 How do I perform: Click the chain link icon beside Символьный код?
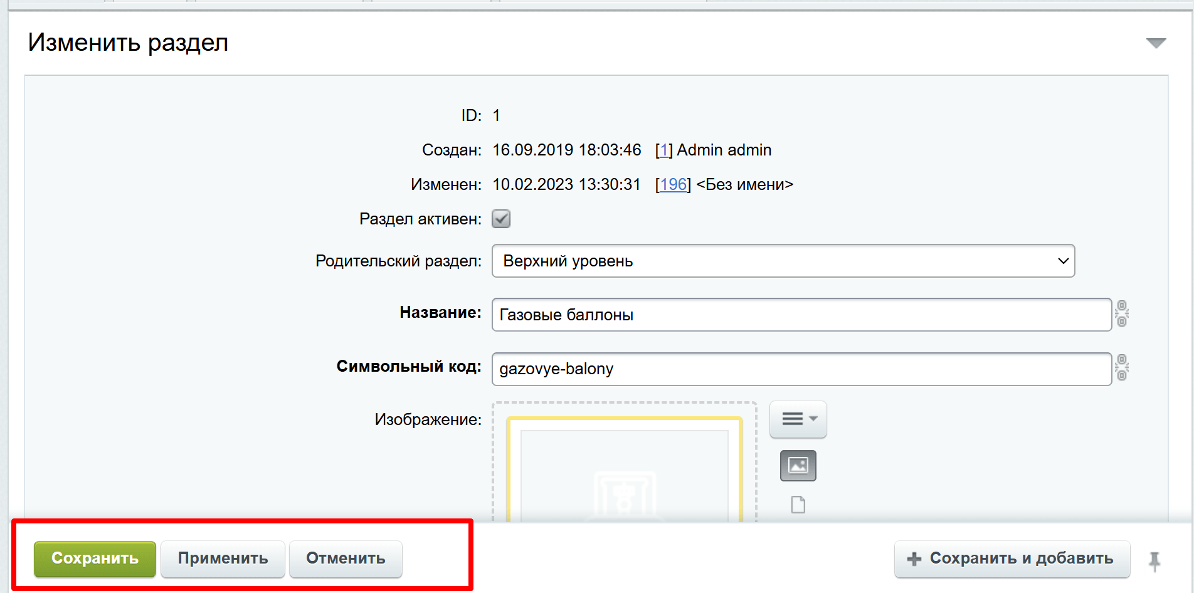[x=1122, y=367]
